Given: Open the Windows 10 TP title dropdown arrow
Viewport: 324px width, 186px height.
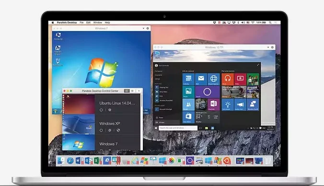Looking at the screenshot, I should coord(268,47).
